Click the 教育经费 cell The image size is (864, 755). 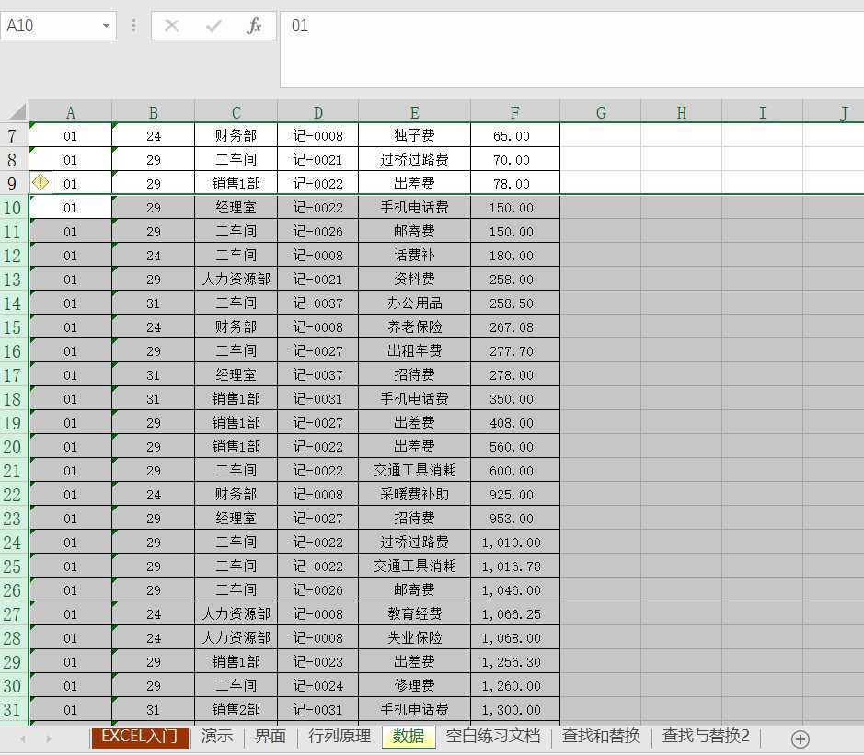414,614
